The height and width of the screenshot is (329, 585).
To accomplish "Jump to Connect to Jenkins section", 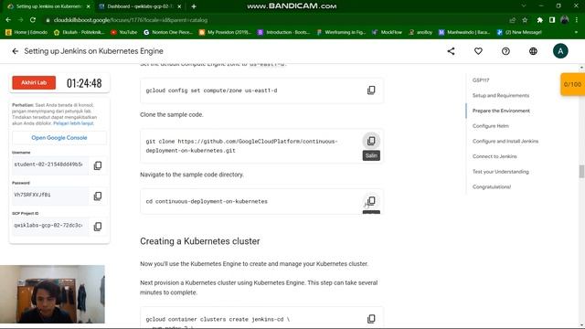I will 495,156.
